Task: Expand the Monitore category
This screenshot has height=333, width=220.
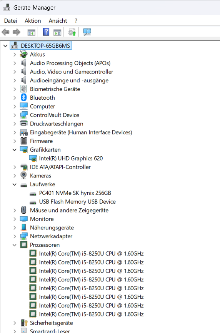Action: 15,219
